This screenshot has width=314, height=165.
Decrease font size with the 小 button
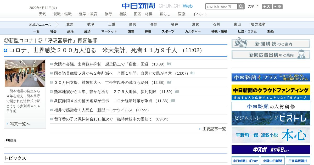point(278,7)
